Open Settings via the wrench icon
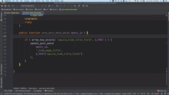The height and width of the screenshot is (95, 169). tap(79, 6)
